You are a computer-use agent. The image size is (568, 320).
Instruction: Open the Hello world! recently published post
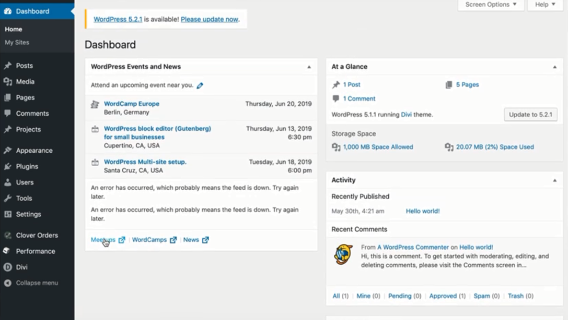422,211
